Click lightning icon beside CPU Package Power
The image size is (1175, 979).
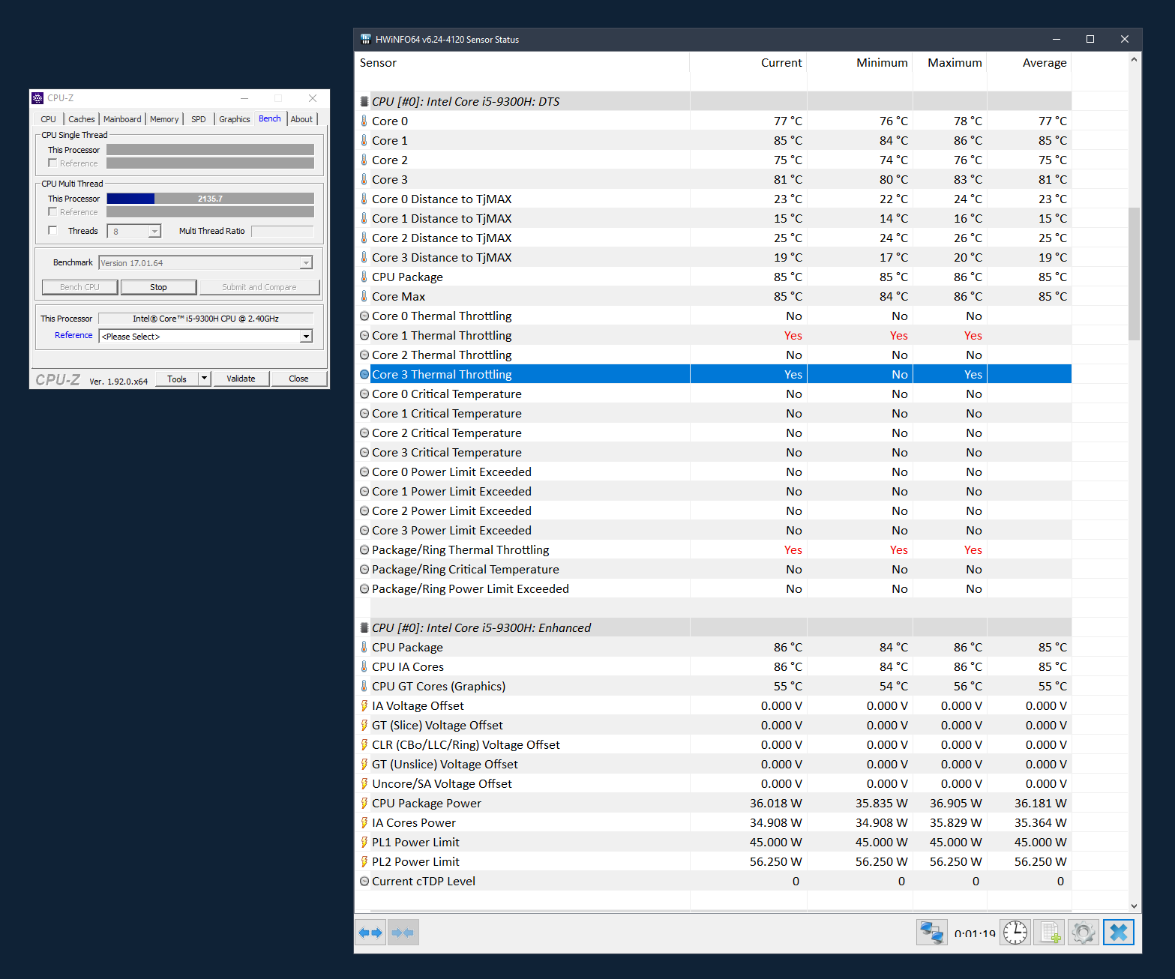(364, 803)
